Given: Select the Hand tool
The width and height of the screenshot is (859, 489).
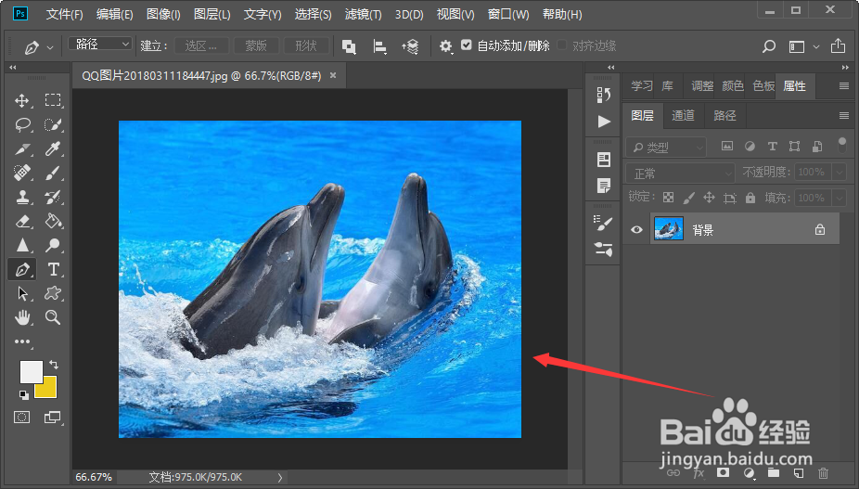Looking at the screenshot, I should tap(22, 317).
